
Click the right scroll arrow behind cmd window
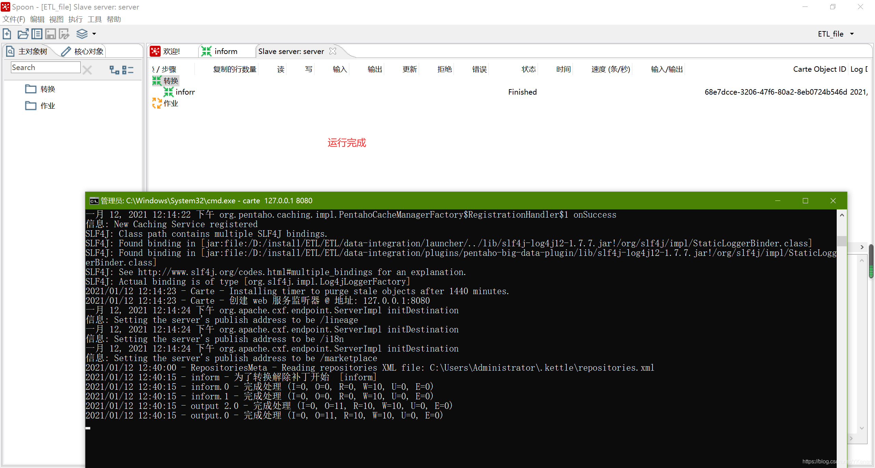(862, 247)
